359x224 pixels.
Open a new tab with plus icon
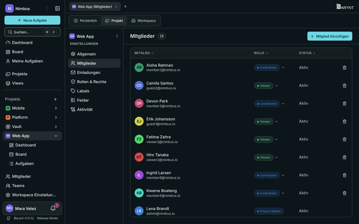tap(125, 6)
